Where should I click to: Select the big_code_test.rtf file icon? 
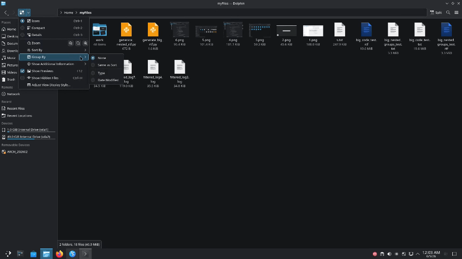[x=366, y=29]
